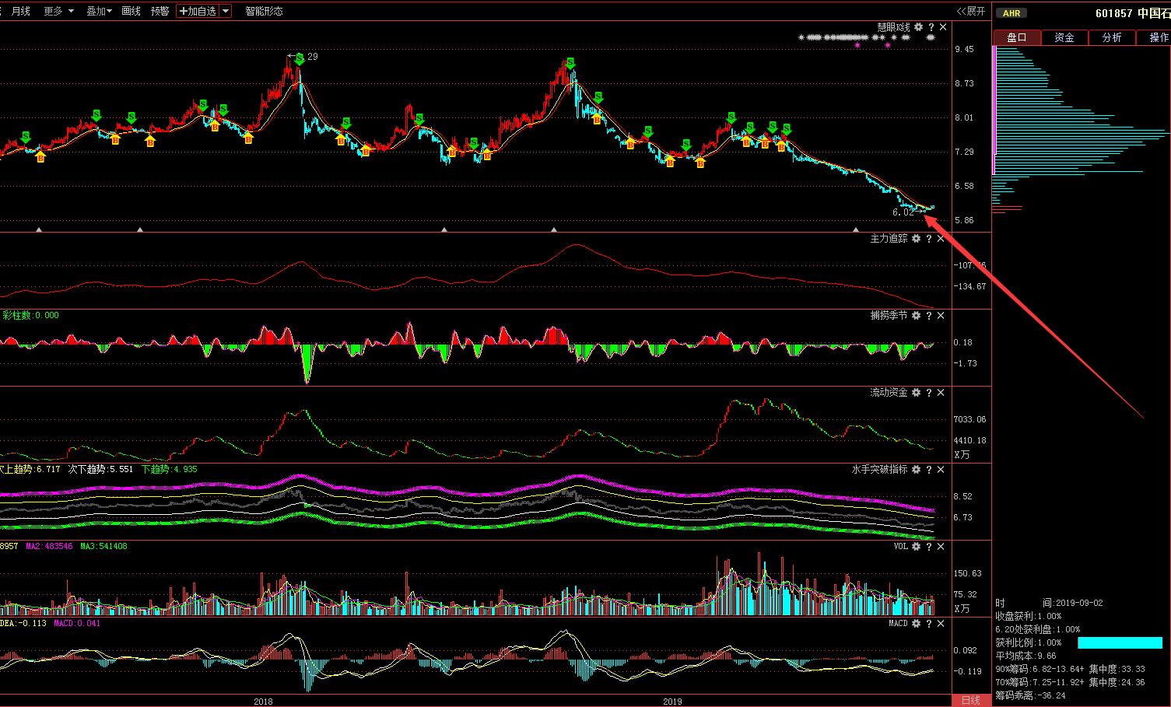The image size is (1171, 707).
Task: Click the 6.02 low price label
Action: tap(903, 212)
